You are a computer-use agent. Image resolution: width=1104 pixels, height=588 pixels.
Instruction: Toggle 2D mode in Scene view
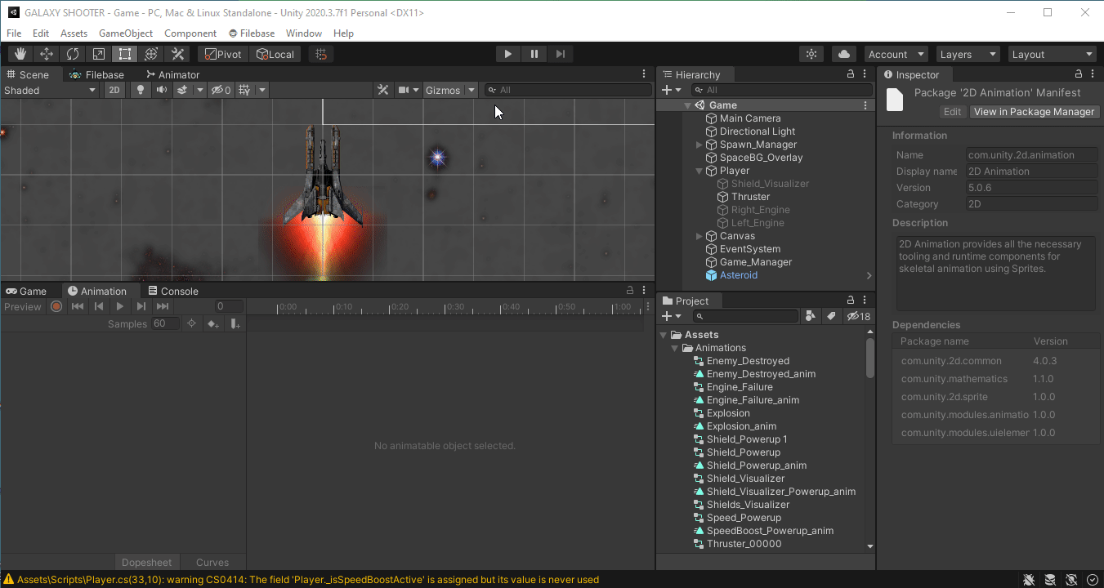point(115,90)
